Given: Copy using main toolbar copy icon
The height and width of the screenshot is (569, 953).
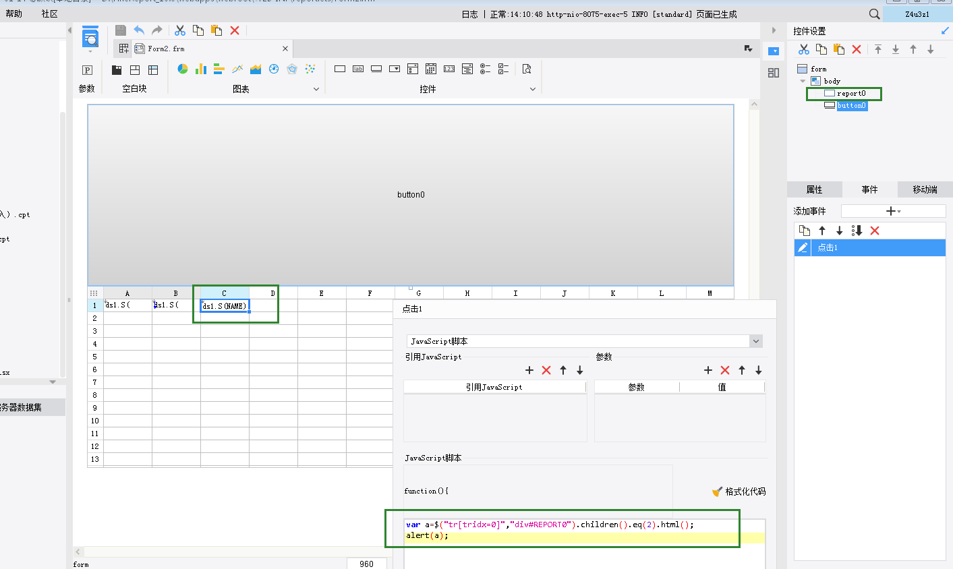Looking at the screenshot, I should click(198, 30).
